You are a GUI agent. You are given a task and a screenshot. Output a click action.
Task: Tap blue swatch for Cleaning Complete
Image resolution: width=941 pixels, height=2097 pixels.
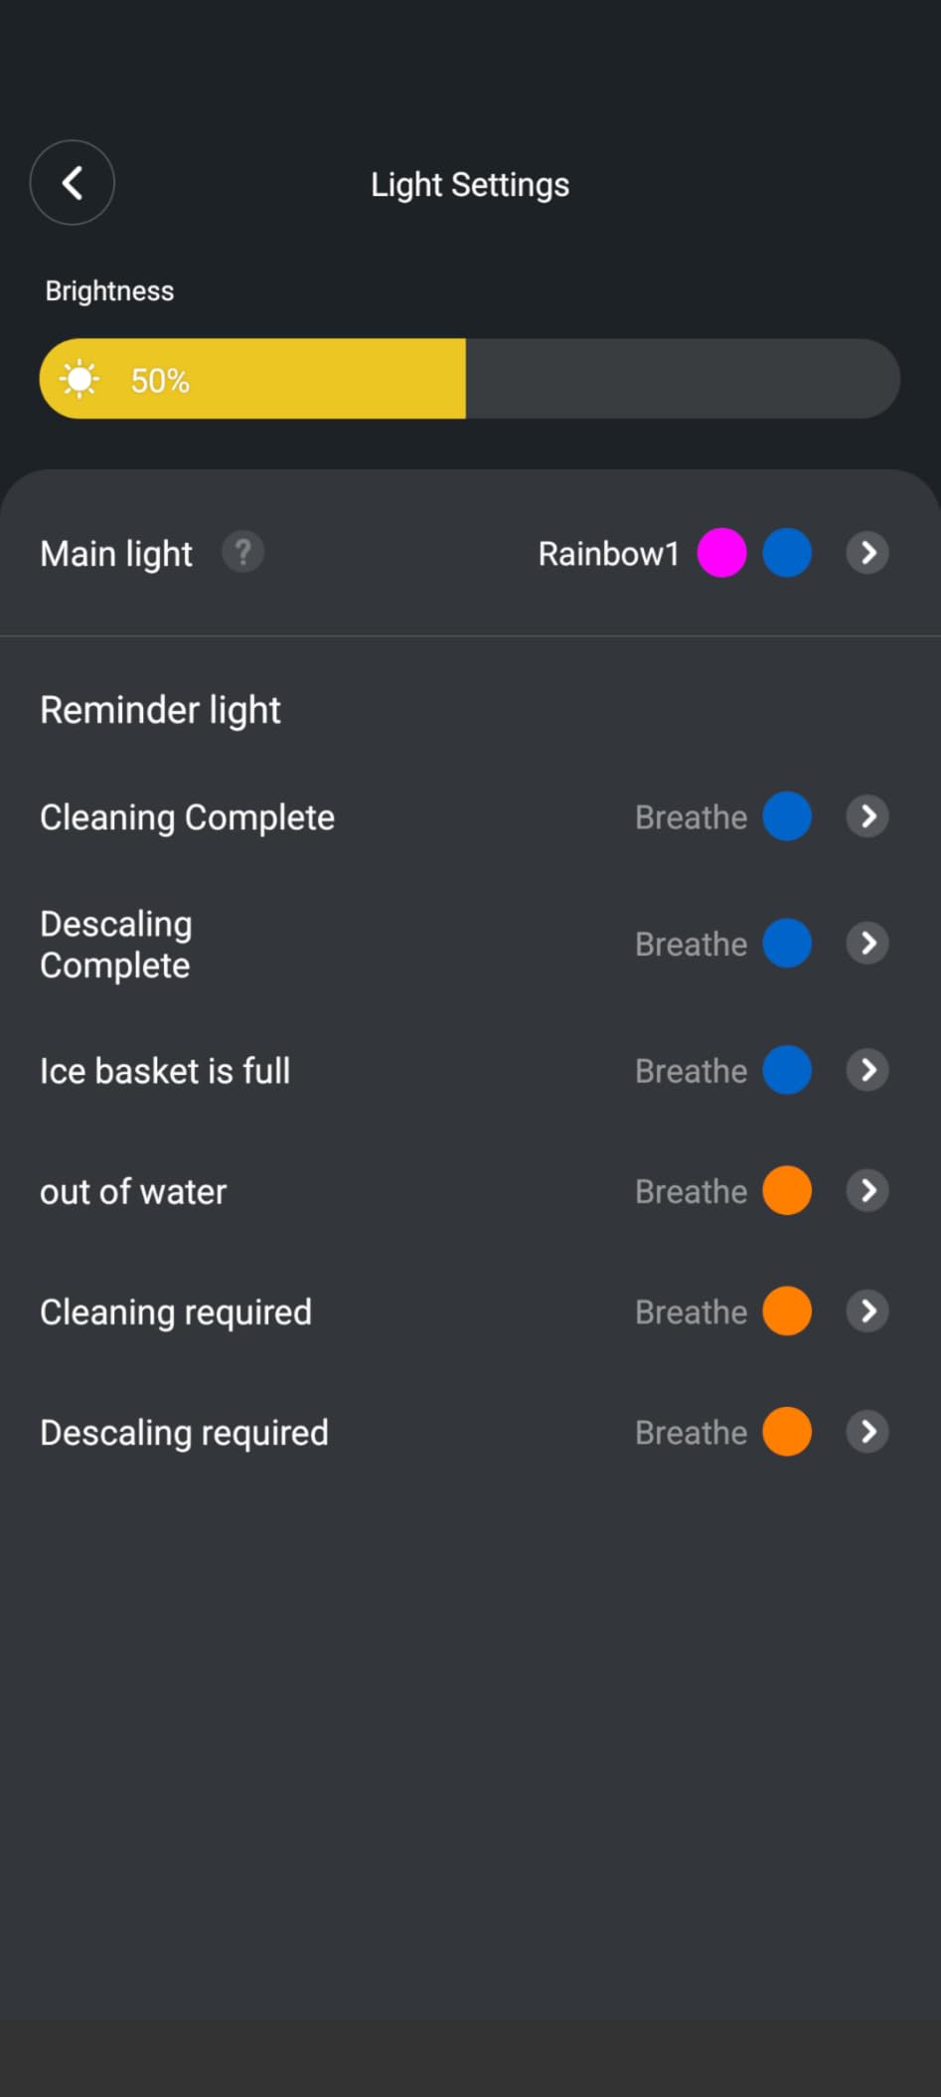coord(787,816)
